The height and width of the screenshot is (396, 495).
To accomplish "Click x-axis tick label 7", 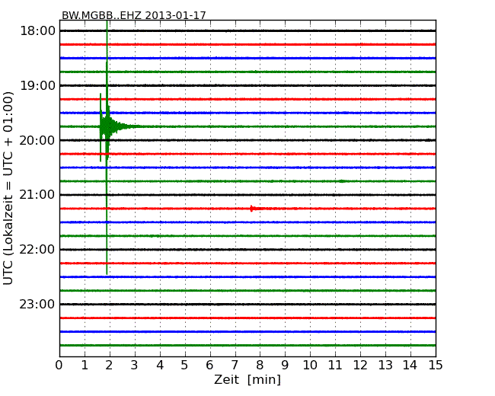I will click(235, 366).
